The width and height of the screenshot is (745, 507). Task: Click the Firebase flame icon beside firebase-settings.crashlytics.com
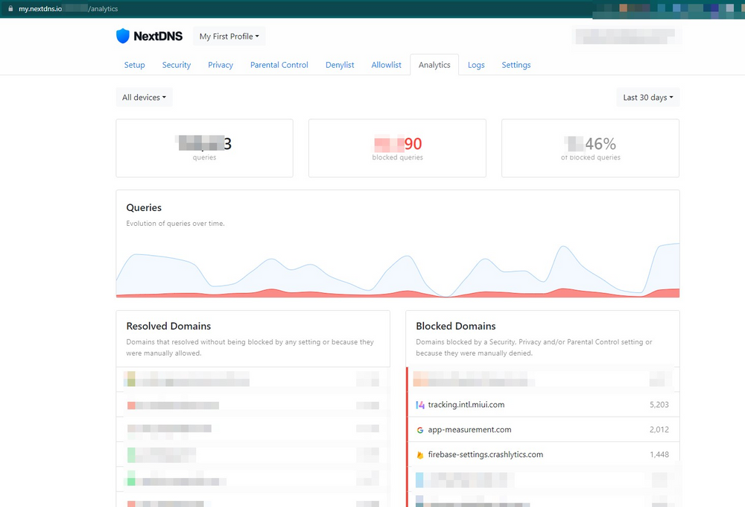pos(421,454)
